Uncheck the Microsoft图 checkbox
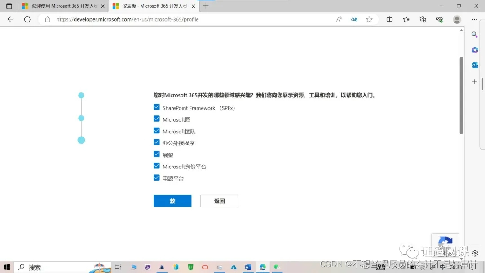485x273 pixels. 157,119
